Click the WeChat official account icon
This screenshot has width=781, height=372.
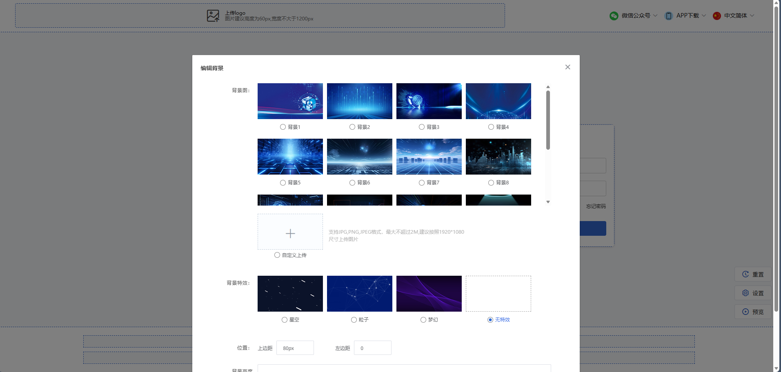(x=614, y=16)
